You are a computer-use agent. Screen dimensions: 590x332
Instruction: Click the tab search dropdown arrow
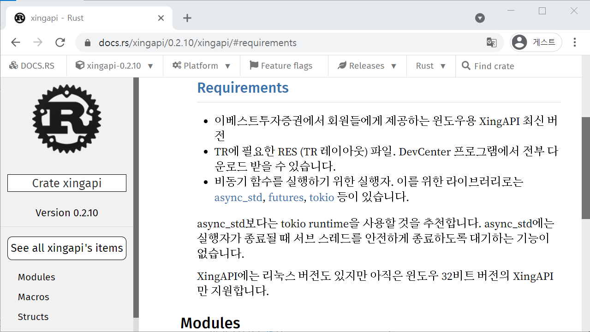[480, 18]
